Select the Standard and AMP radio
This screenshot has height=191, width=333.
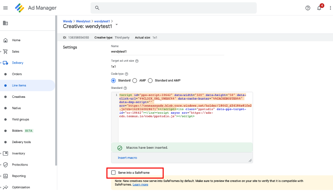150,80
